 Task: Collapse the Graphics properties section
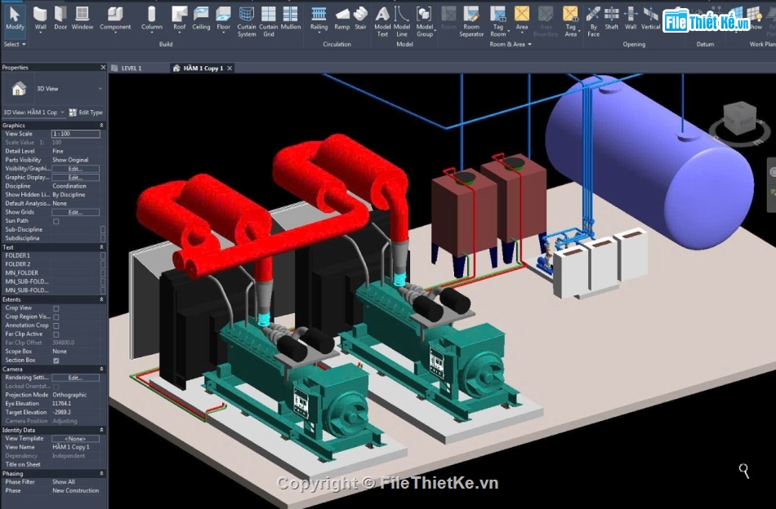pos(101,126)
